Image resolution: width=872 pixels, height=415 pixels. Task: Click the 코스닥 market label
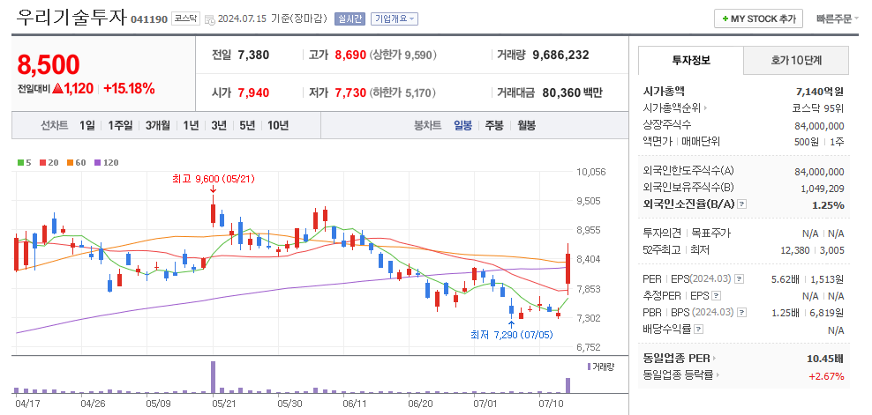[185, 19]
